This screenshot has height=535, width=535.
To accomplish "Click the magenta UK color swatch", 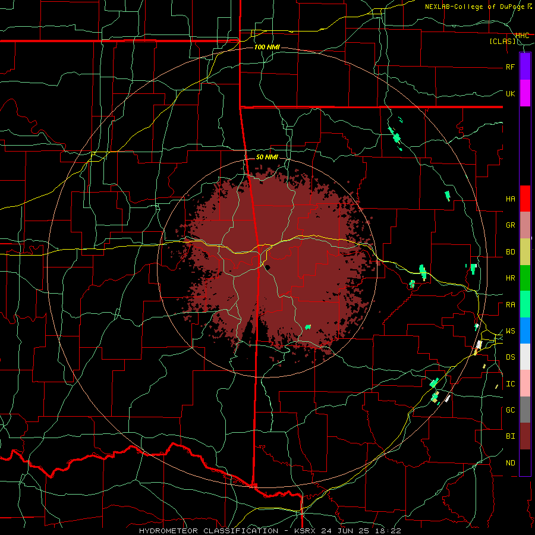I will (525, 93).
